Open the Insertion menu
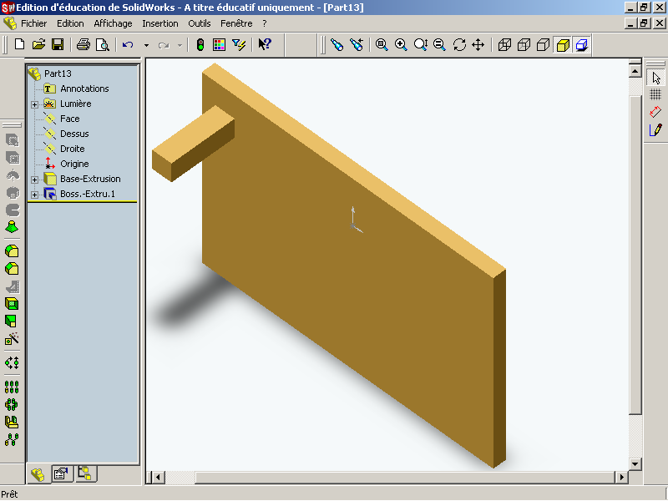Image resolution: width=668 pixels, height=501 pixels. pyautogui.click(x=159, y=23)
